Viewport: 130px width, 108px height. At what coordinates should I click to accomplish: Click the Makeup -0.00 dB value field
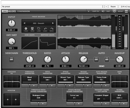120,66
